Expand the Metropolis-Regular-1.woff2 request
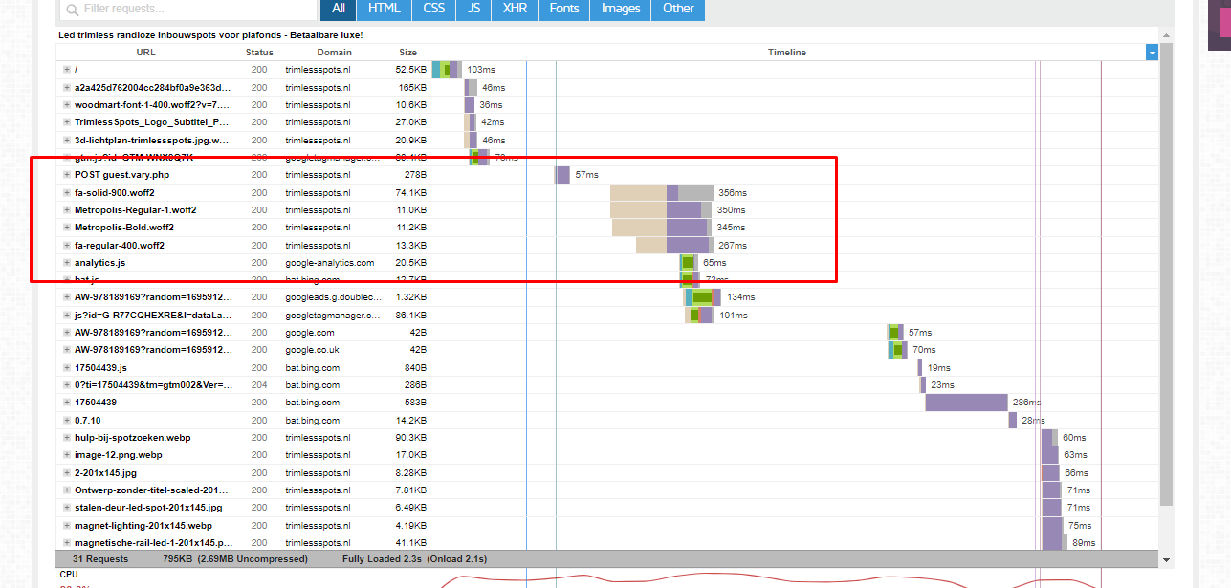Viewport: 1231px width, 588px height. (x=67, y=209)
